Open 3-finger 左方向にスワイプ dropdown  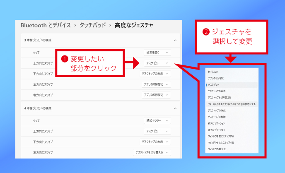[155, 84]
